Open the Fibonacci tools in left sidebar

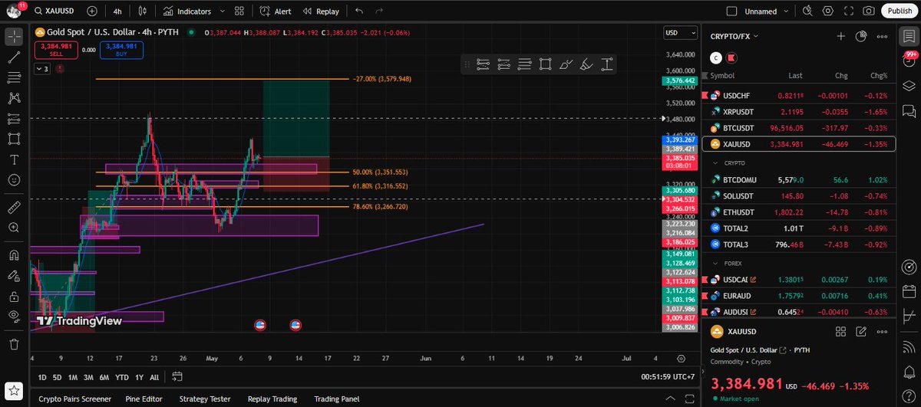[14, 77]
